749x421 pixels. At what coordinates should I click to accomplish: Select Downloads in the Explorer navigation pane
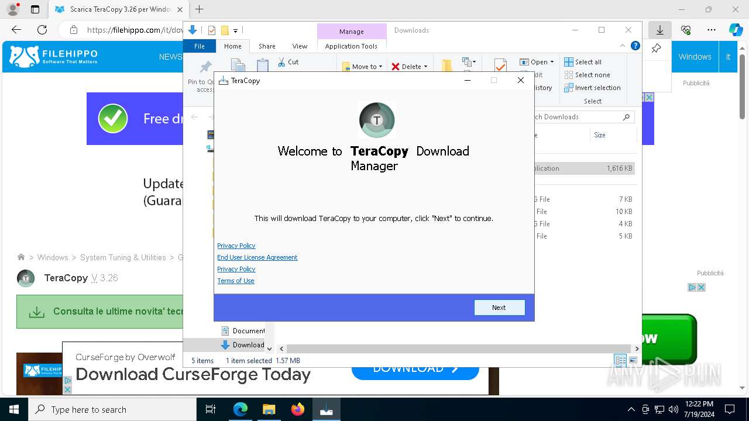point(243,345)
